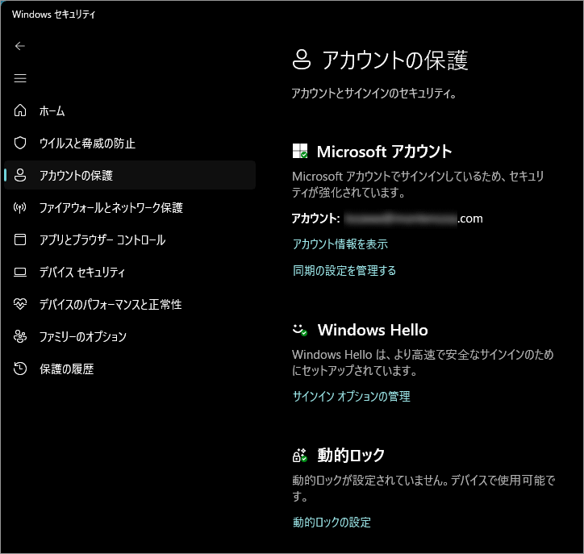Toggle the hamburger navigation menu

pyautogui.click(x=20, y=78)
